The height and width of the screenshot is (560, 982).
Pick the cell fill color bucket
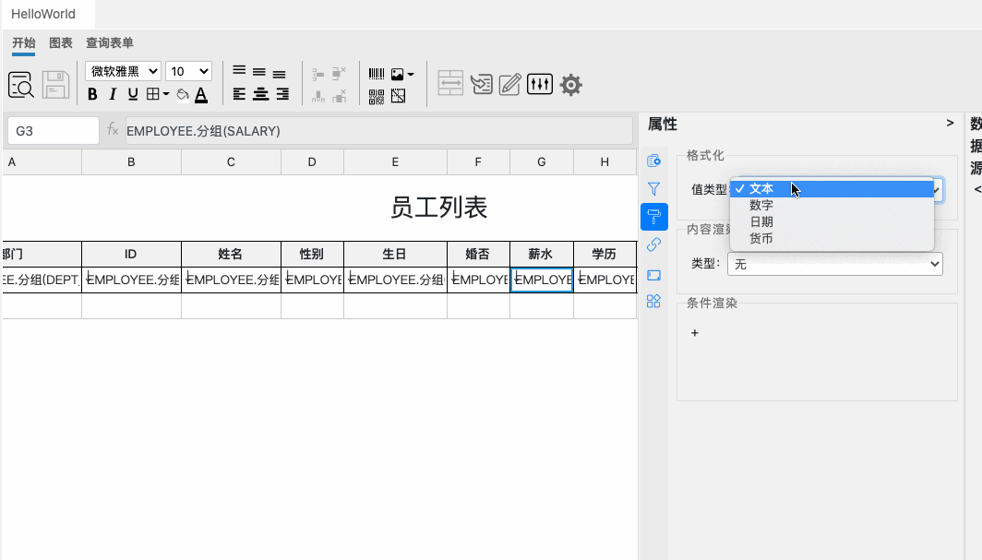(182, 94)
